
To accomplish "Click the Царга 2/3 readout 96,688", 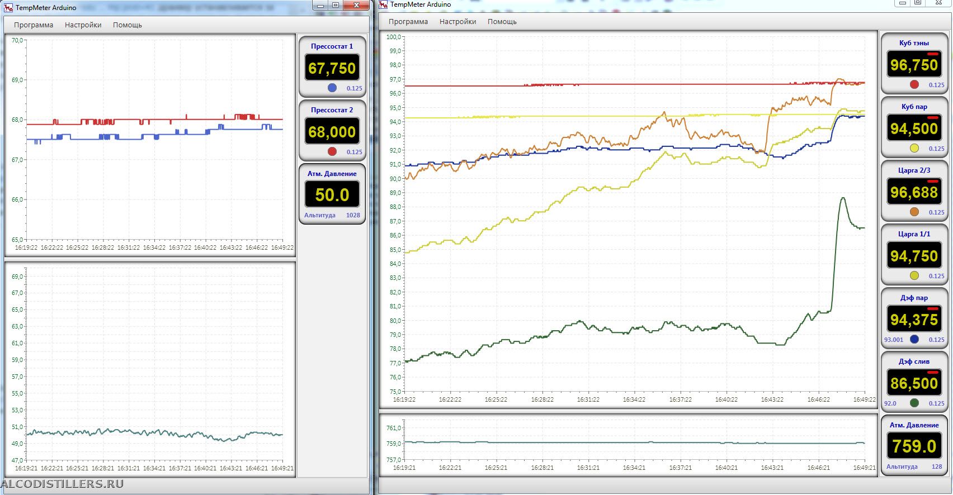I will (914, 192).
